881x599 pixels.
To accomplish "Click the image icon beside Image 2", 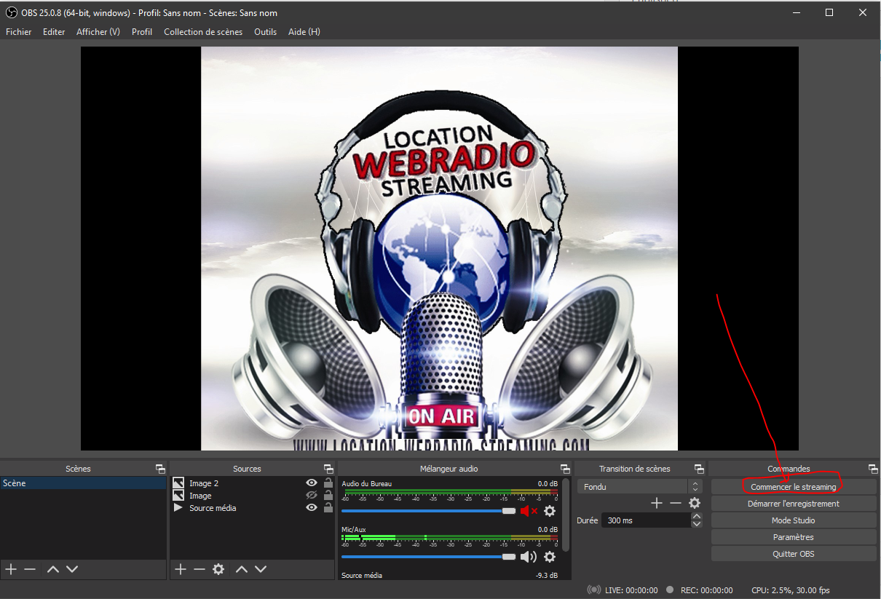I will pyautogui.click(x=178, y=483).
